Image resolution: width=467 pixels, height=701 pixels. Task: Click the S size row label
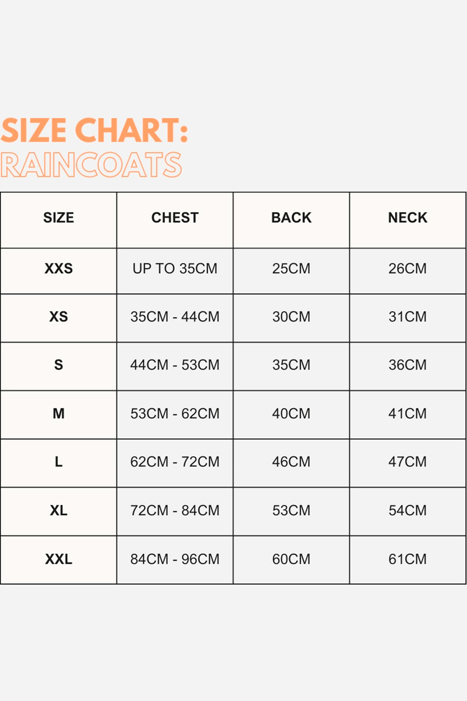[x=58, y=365]
